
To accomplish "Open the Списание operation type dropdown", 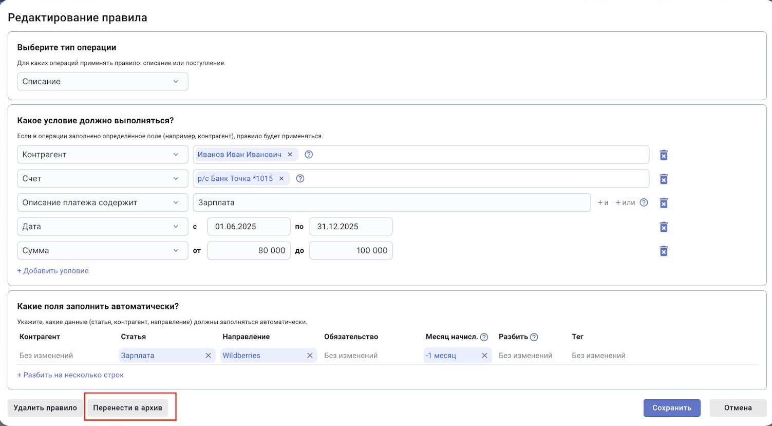I will [103, 82].
